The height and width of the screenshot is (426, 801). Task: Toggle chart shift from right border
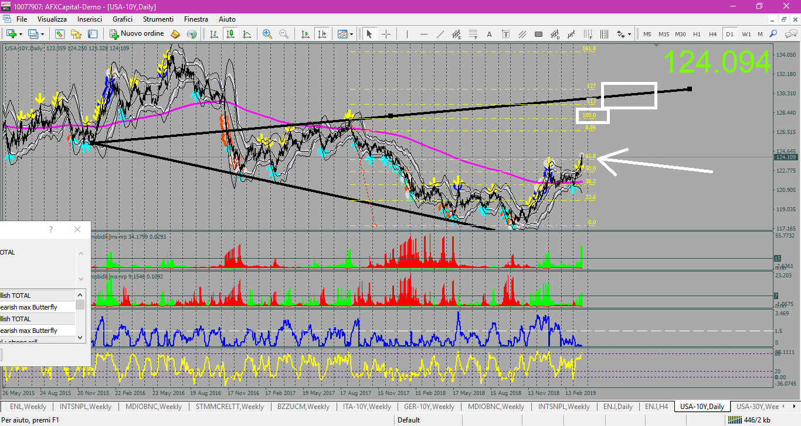[321, 34]
